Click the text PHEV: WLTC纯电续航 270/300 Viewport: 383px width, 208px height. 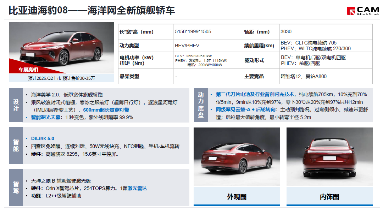coord(316,48)
